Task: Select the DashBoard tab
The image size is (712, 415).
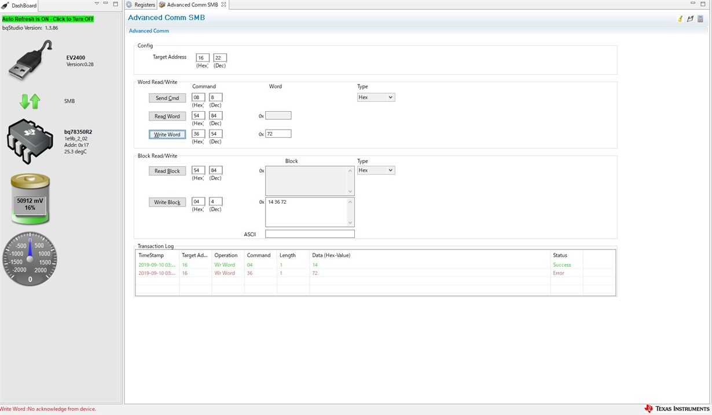Action: [x=20, y=5]
